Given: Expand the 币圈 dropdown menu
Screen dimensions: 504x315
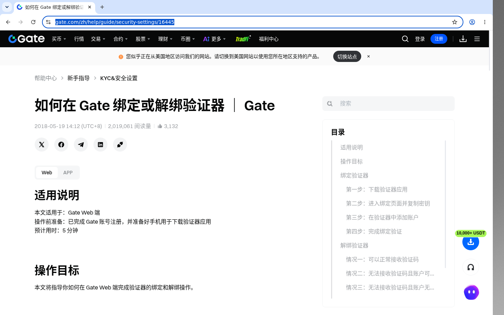Looking at the screenshot, I should point(188,39).
